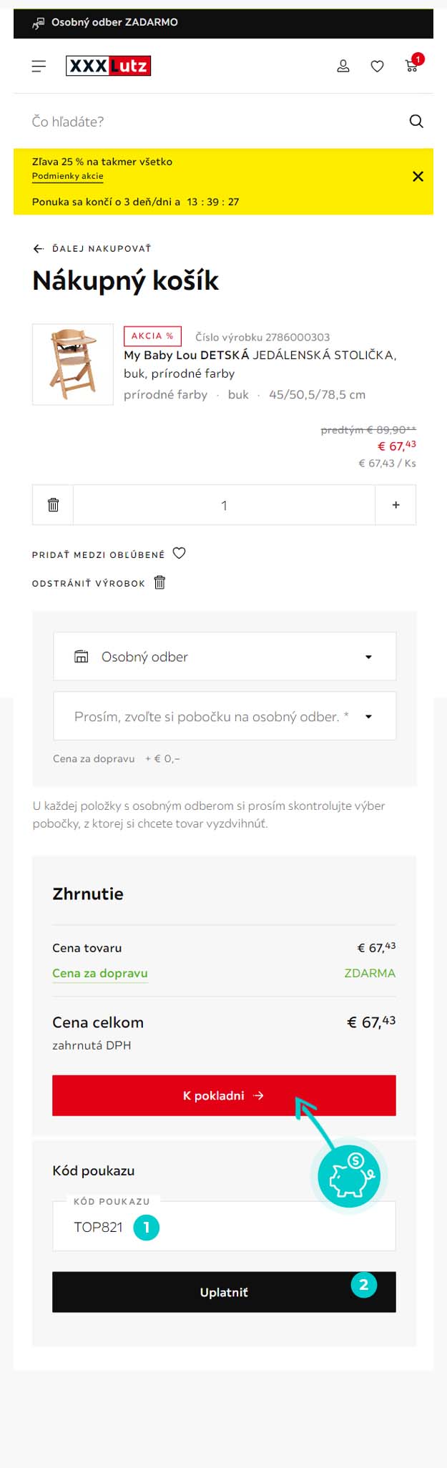Viewport: 447px width, 1468px height.
Task: Focus the Kód poukazu input field
Action: tap(224, 1226)
